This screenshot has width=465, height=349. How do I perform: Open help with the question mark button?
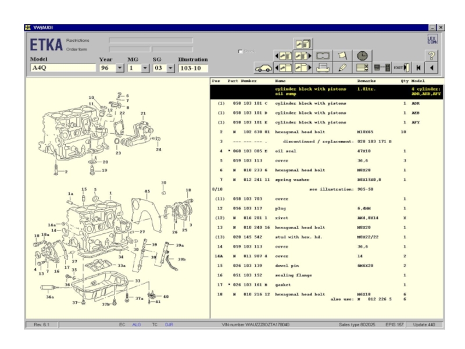click(431, 56)
